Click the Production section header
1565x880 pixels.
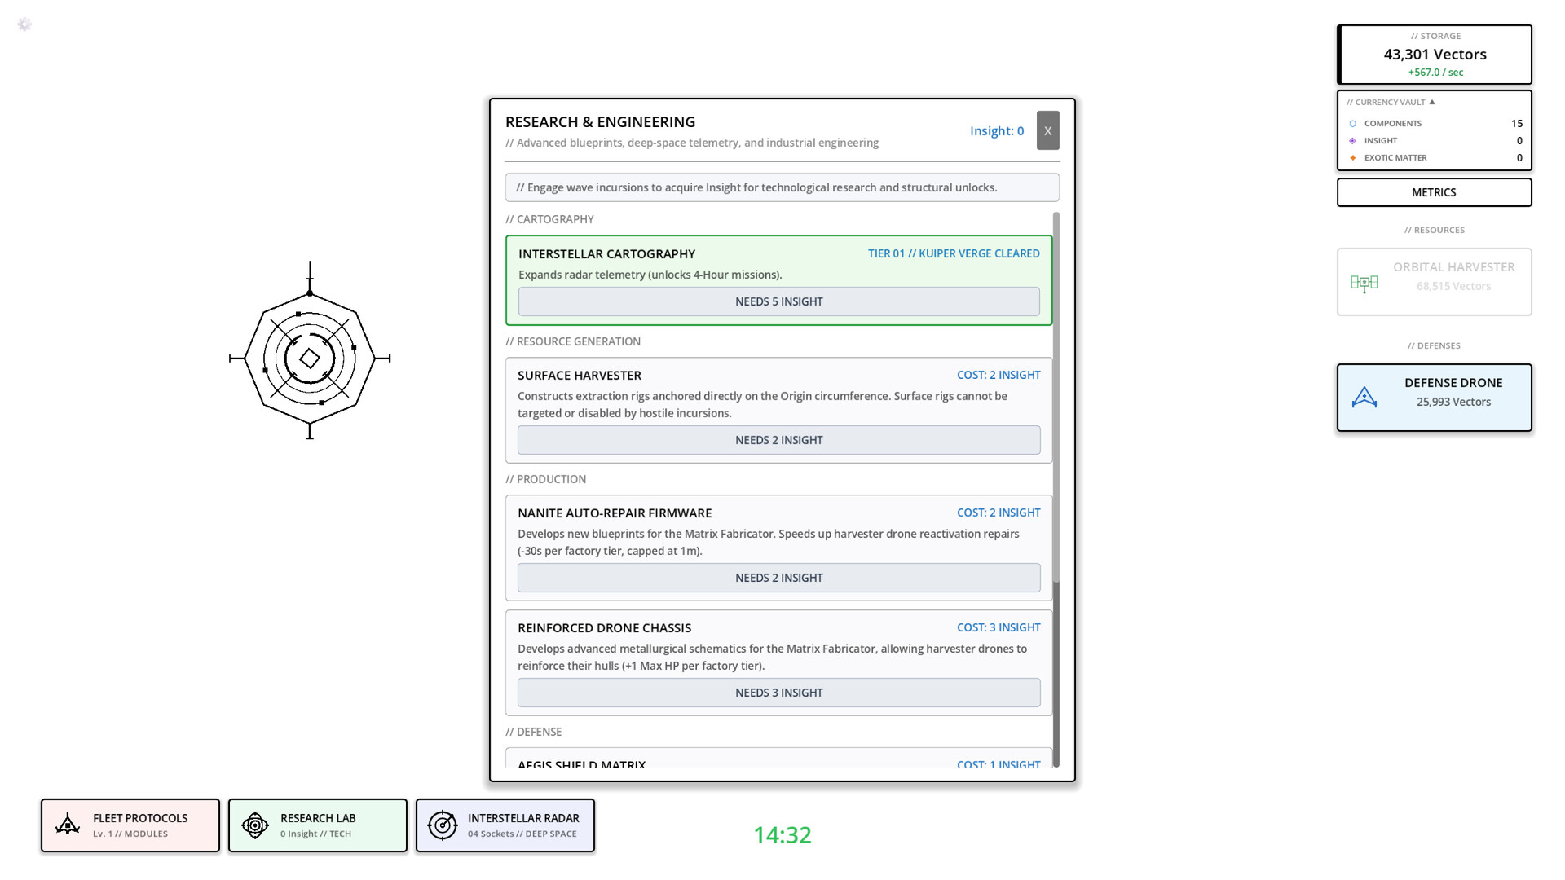545,479
